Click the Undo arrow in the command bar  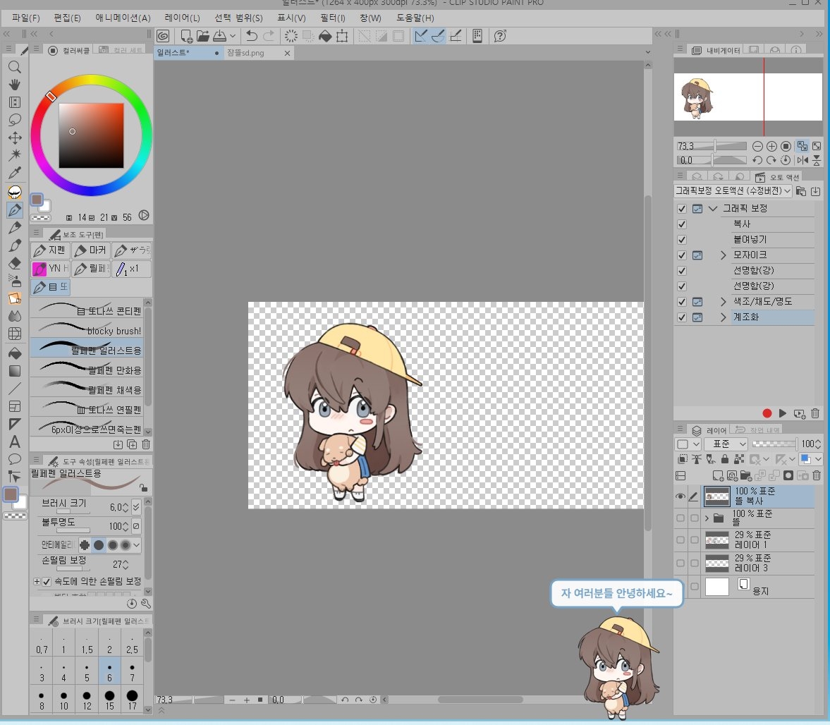pyautogui.click(x=251, y=36)
